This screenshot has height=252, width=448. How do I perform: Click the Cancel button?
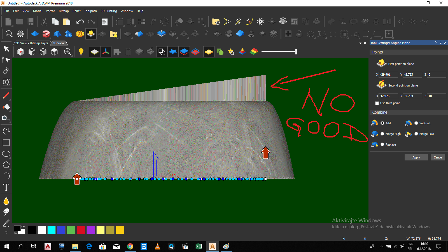click(438, 157)
